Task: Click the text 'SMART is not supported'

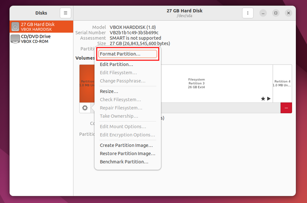Action: 135,38
